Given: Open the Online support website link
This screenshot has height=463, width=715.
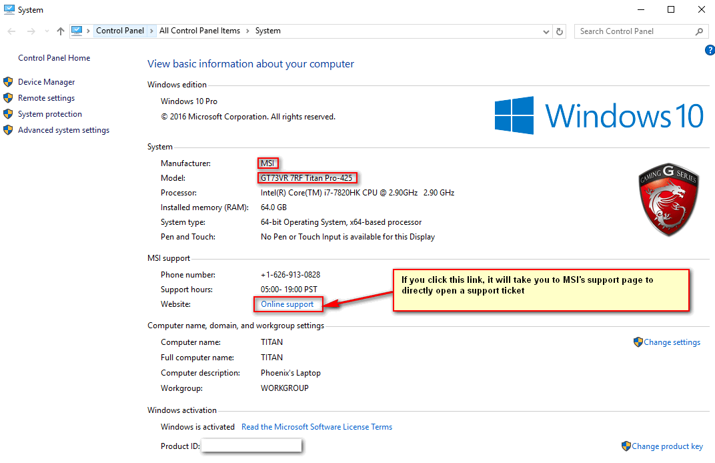Looking at the screenshot, I should click(x=287, y=304).
